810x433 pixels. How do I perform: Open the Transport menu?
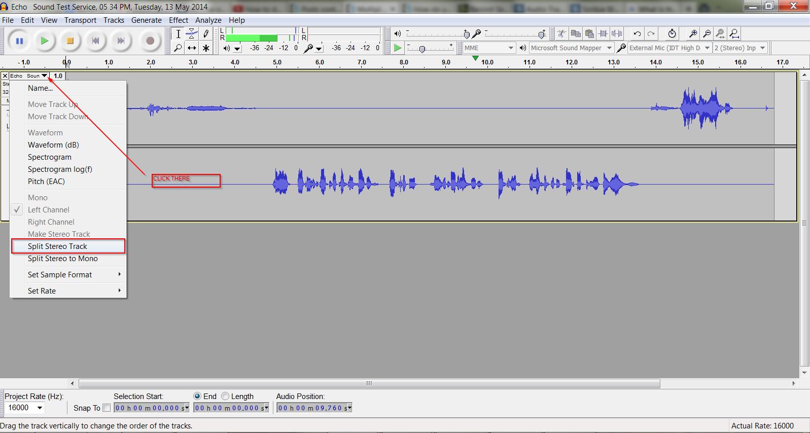(80, 20)
